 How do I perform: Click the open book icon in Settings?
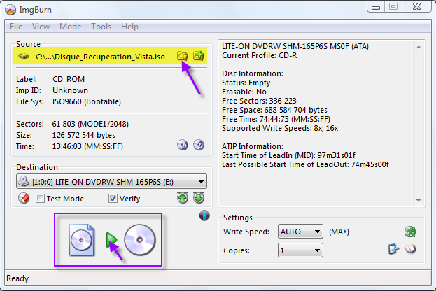[410, 249]
